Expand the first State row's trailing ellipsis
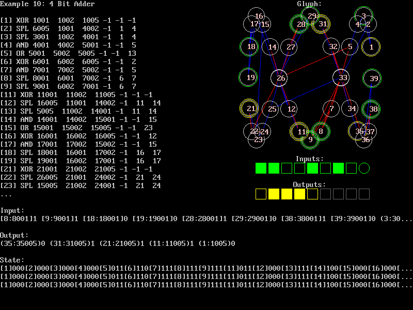The height and width of the screenshot is (310, 413). [405, 268]
